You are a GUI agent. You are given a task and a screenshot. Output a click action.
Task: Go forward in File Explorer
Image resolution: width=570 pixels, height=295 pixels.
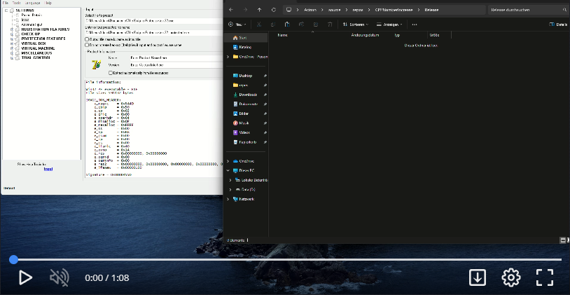245,10
